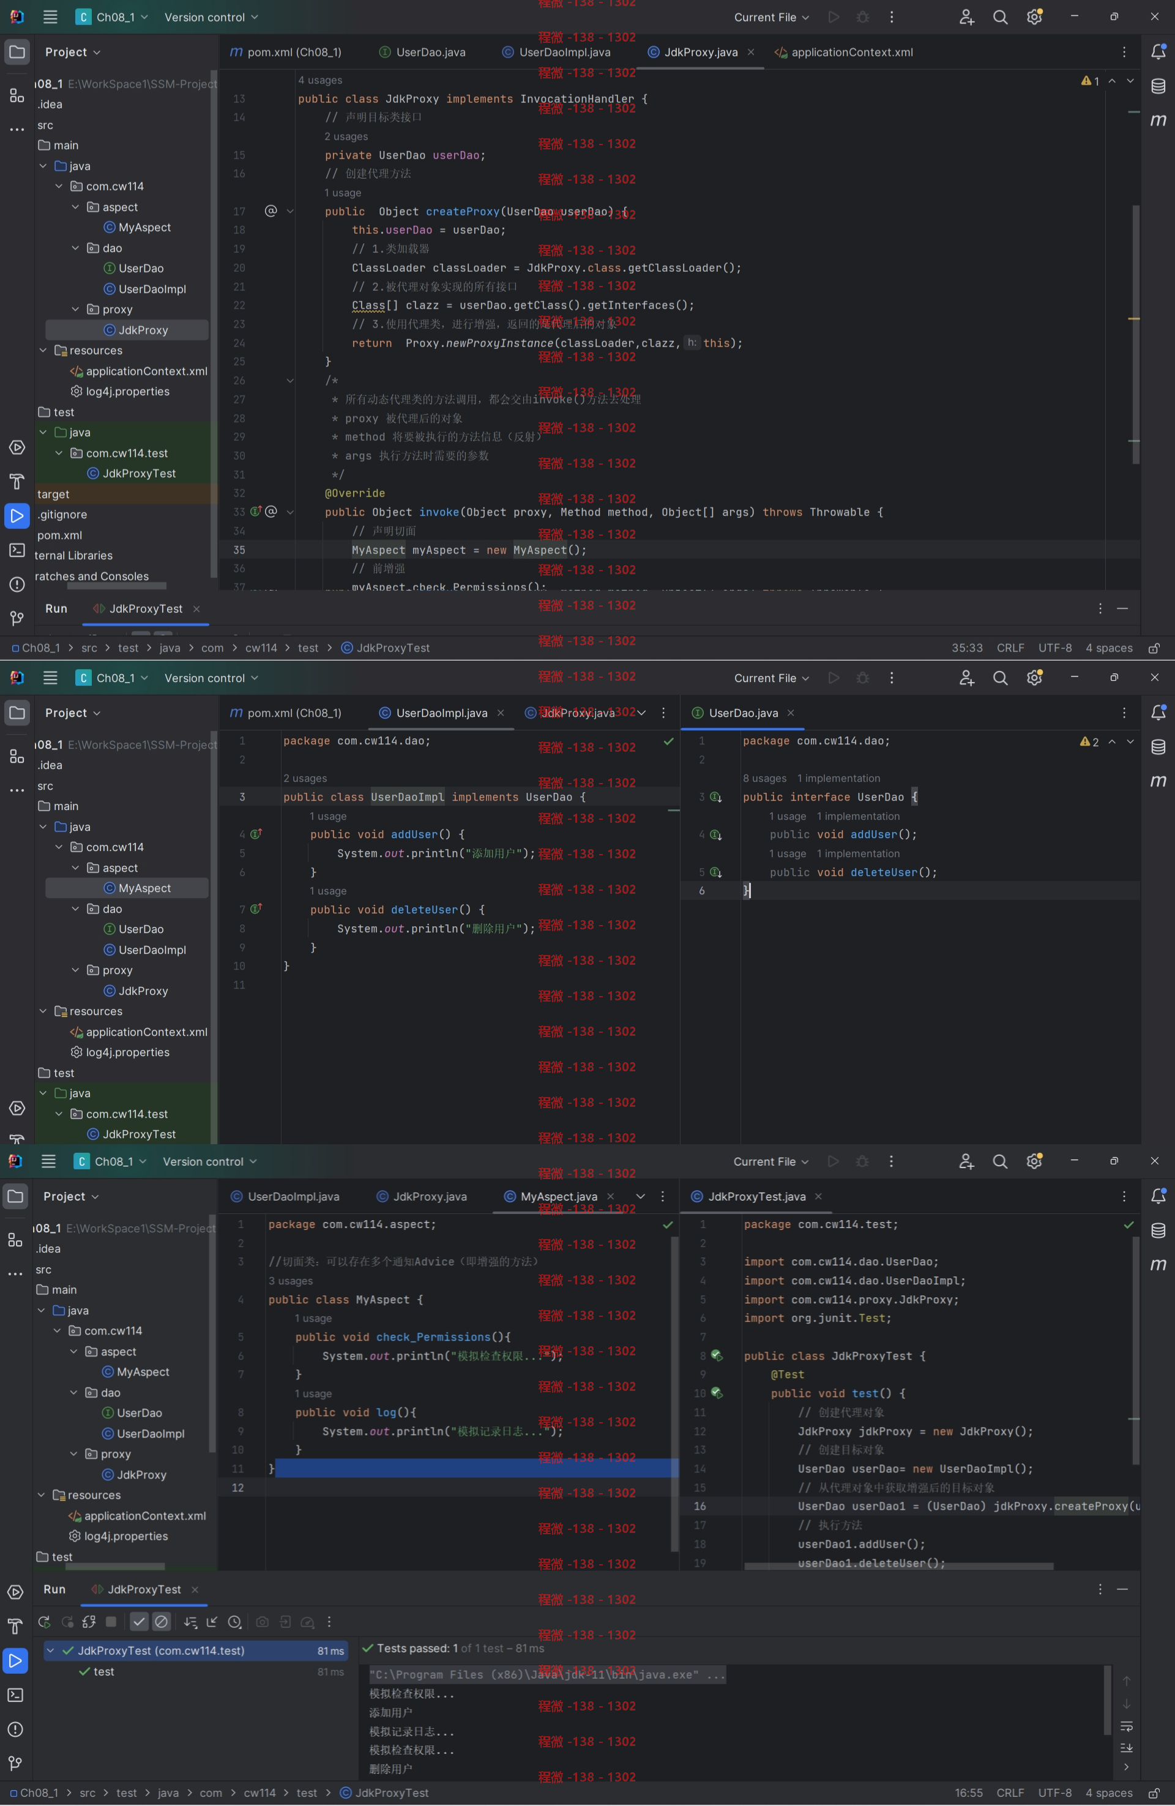Open the Current File run configuration dropdown, top window
This screenshot has height=1806, width=1175.
772,17
